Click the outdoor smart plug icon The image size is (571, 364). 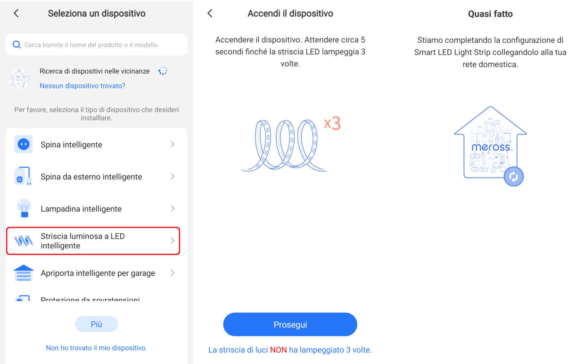[x=23, y=176]
